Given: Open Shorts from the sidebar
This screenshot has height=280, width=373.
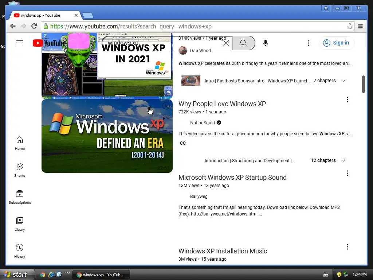Looking at the screenshot, I should [20, 170].
